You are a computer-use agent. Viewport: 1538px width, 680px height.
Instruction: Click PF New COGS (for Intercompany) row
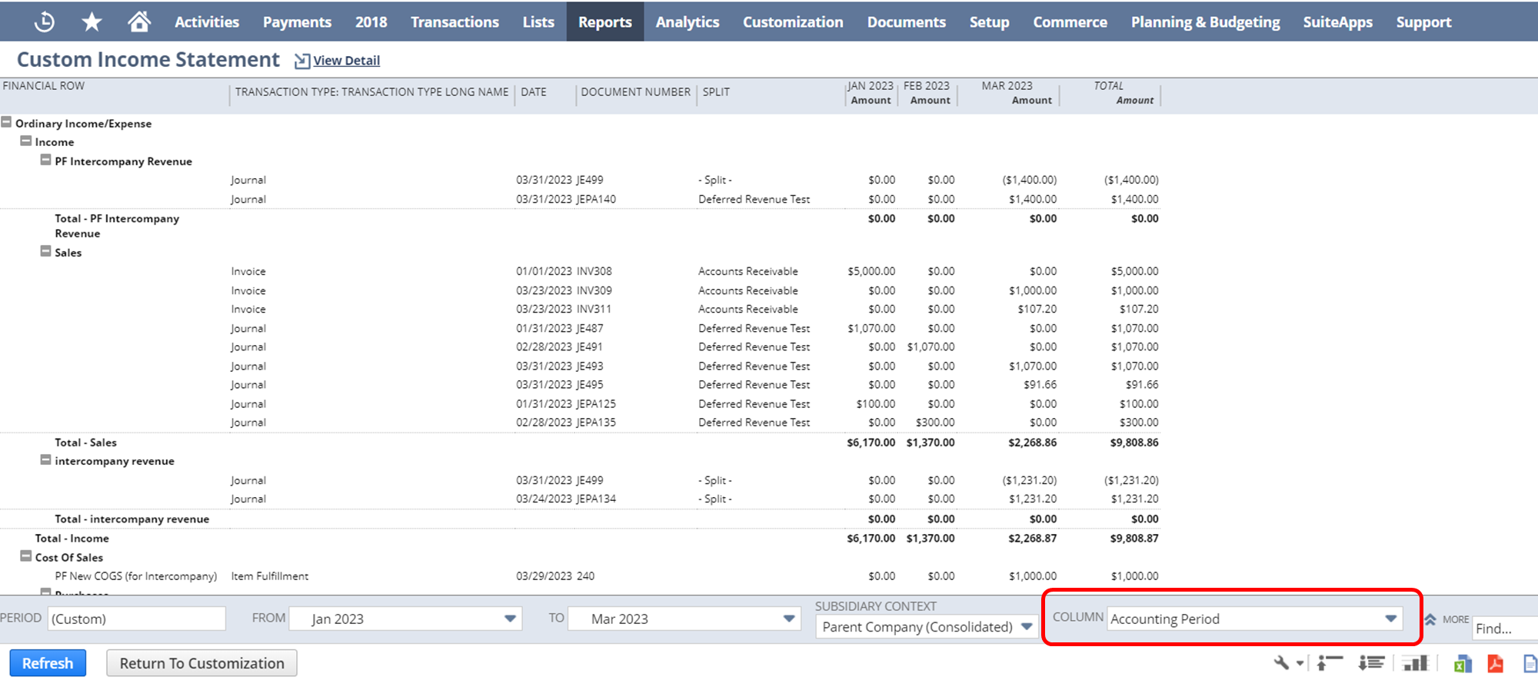135,576
